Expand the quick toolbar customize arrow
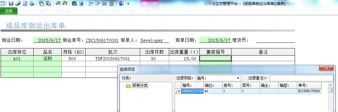 128,4
